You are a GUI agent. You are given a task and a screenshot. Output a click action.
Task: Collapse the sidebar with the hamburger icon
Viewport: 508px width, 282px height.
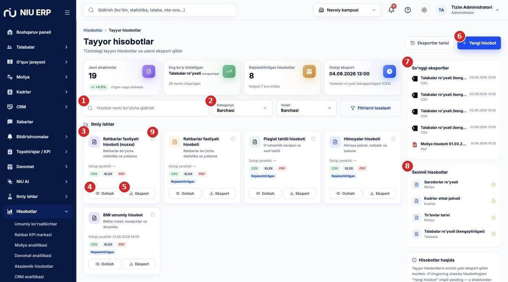[67, 13]
